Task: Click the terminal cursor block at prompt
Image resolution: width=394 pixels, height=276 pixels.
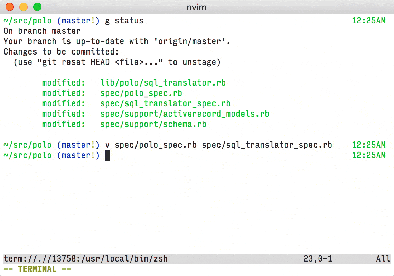Action: (x=107, y=156)
